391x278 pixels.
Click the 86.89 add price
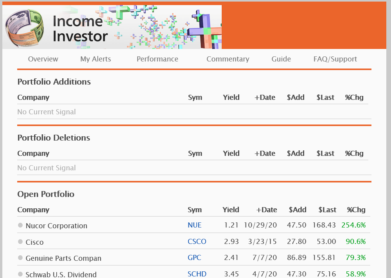click(296, 258)
